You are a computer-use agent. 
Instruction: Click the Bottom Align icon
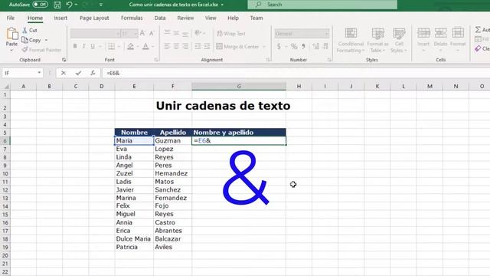click(x=185, y=33)
